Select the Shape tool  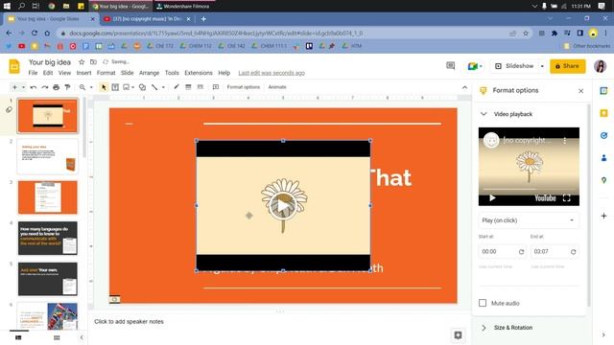143,87
